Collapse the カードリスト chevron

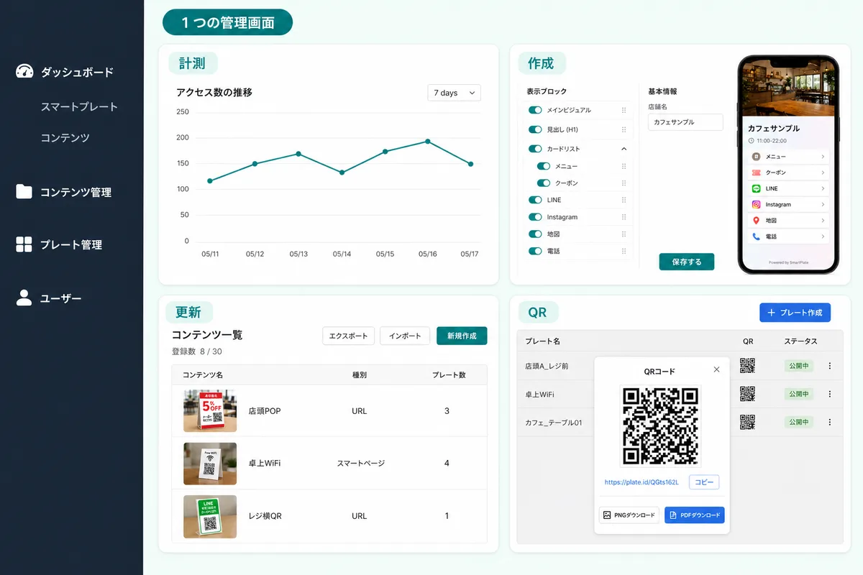click(624, 149)
